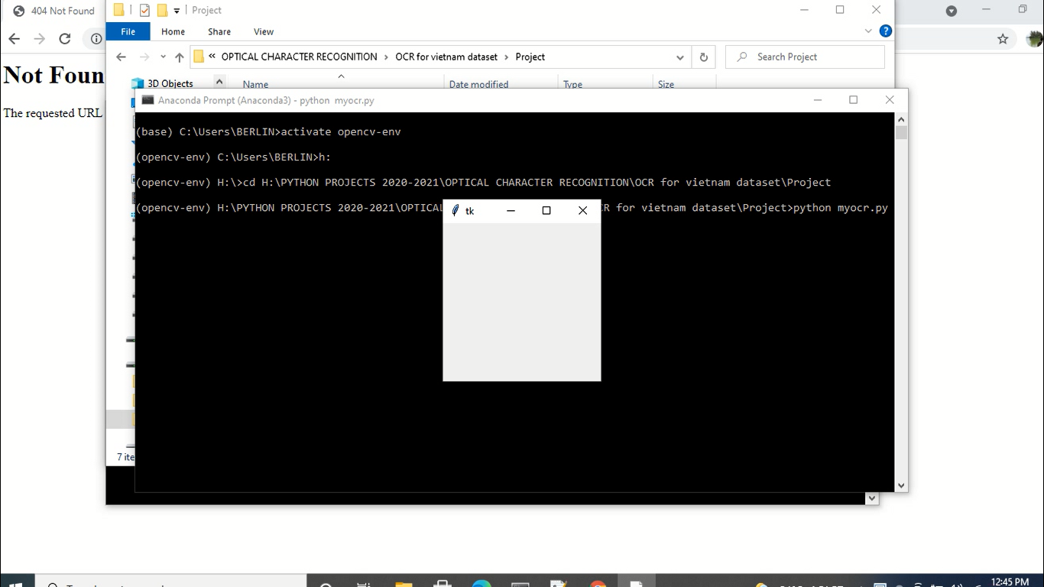Open the recent locations dropdown arrow
The width and height of the screenshot is (1044, 587).
pyautogui.click(x=163, y=57)
